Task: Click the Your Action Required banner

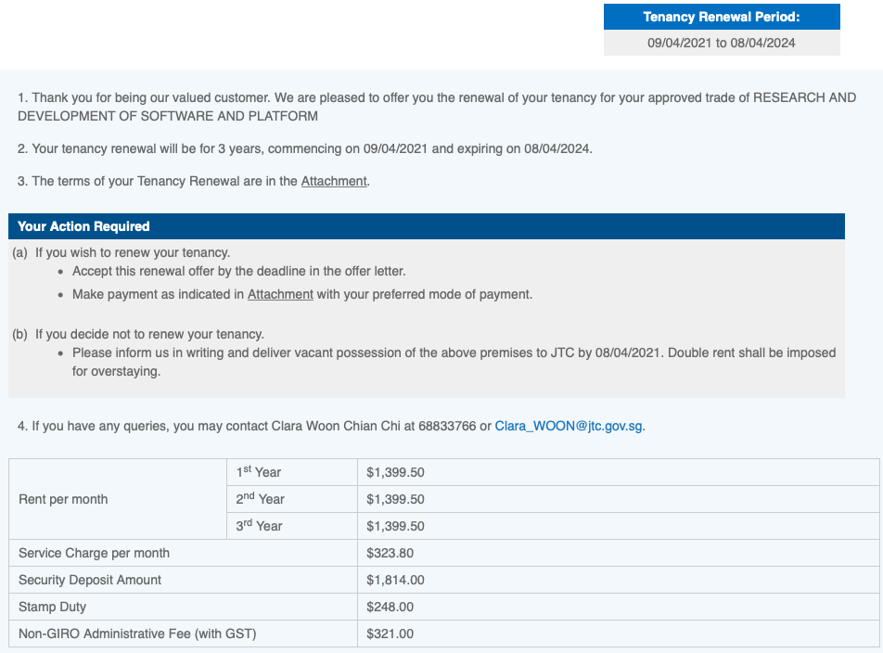Action: pos(427,226)
